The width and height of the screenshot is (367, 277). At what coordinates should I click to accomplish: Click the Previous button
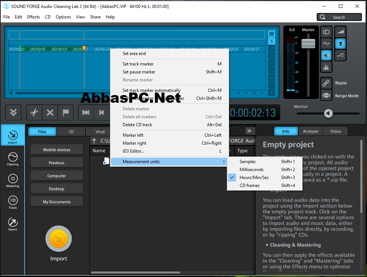[56, 163]
